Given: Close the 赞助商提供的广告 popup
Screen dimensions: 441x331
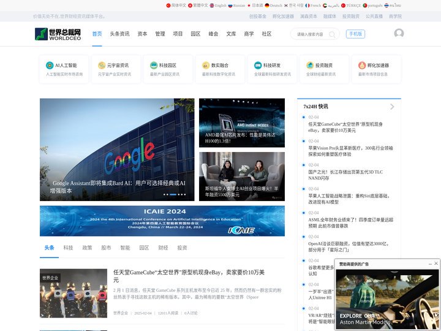Looking at the screenshot, I should pyautogui.click(x=436, y=264).
